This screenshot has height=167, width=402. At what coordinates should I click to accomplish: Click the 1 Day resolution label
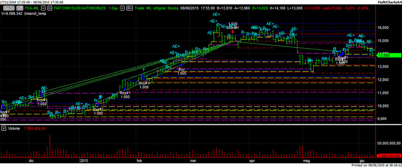[112, 7]
